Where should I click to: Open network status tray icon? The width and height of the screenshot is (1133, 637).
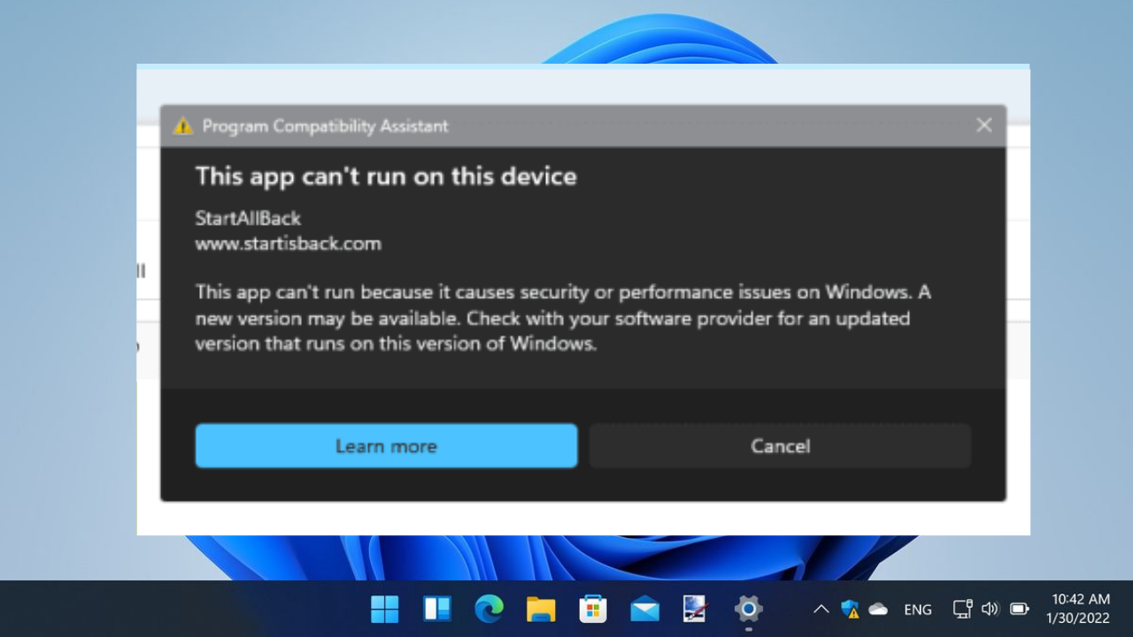coord(962,609)
